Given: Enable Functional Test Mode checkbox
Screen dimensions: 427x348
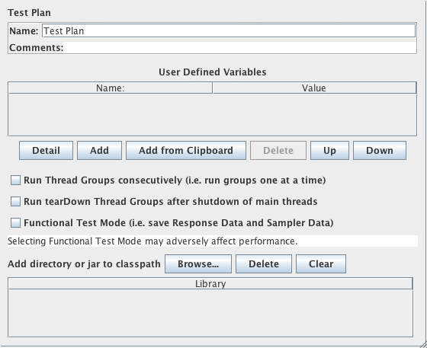Looking at the screenshot, I should (x=15, y=222).
